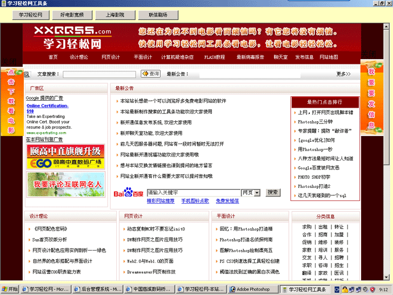393x295 pixels.
Task: Open article PS CS3快速选择工具轻松创建
Action: pyautogui.click(x=249, y=261)
